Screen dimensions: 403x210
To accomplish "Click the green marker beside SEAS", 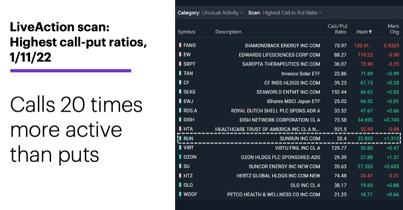I will pyautogui.click(x=180, y=92).
